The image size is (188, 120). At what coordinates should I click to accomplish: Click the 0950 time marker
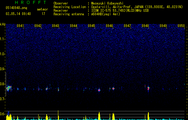[181, 26]
